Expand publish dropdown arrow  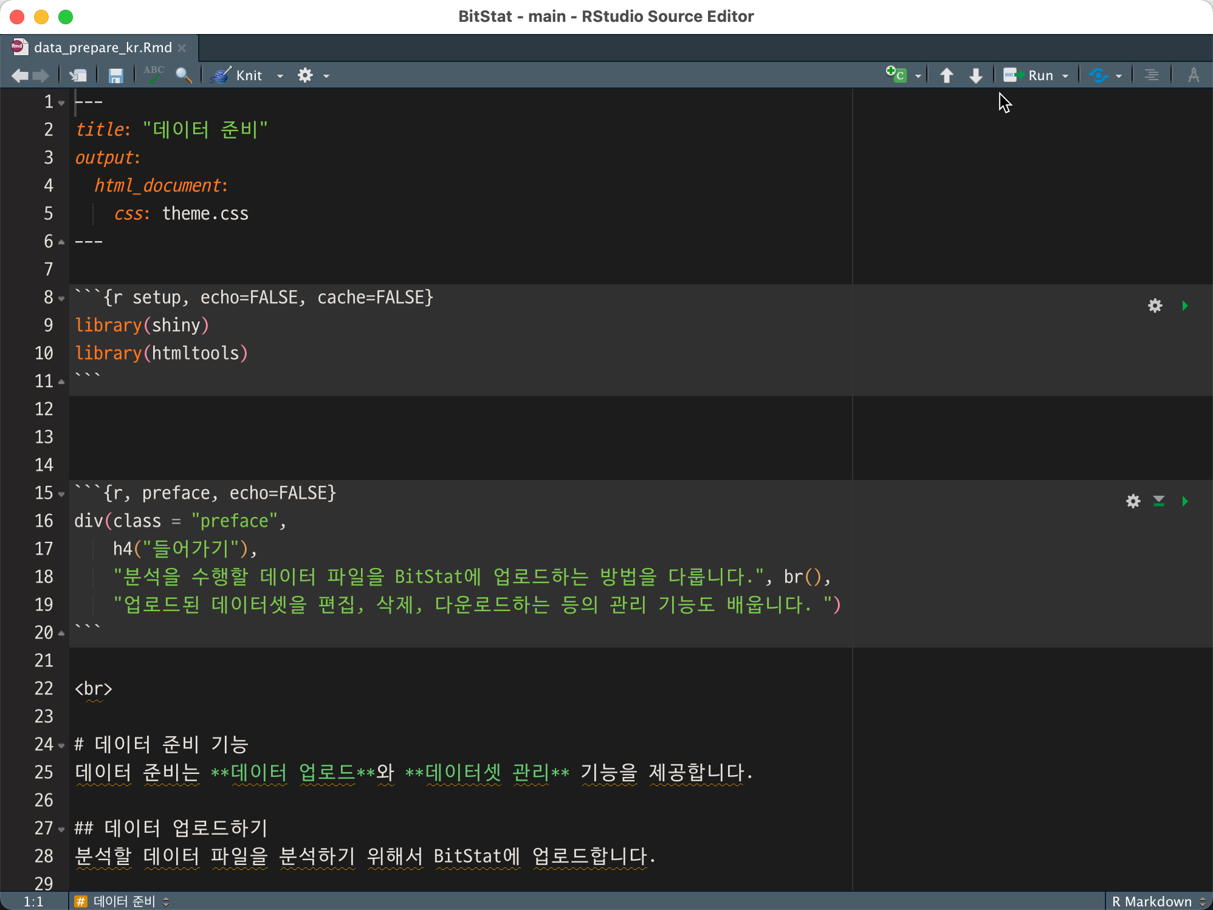pos(1119,76)
